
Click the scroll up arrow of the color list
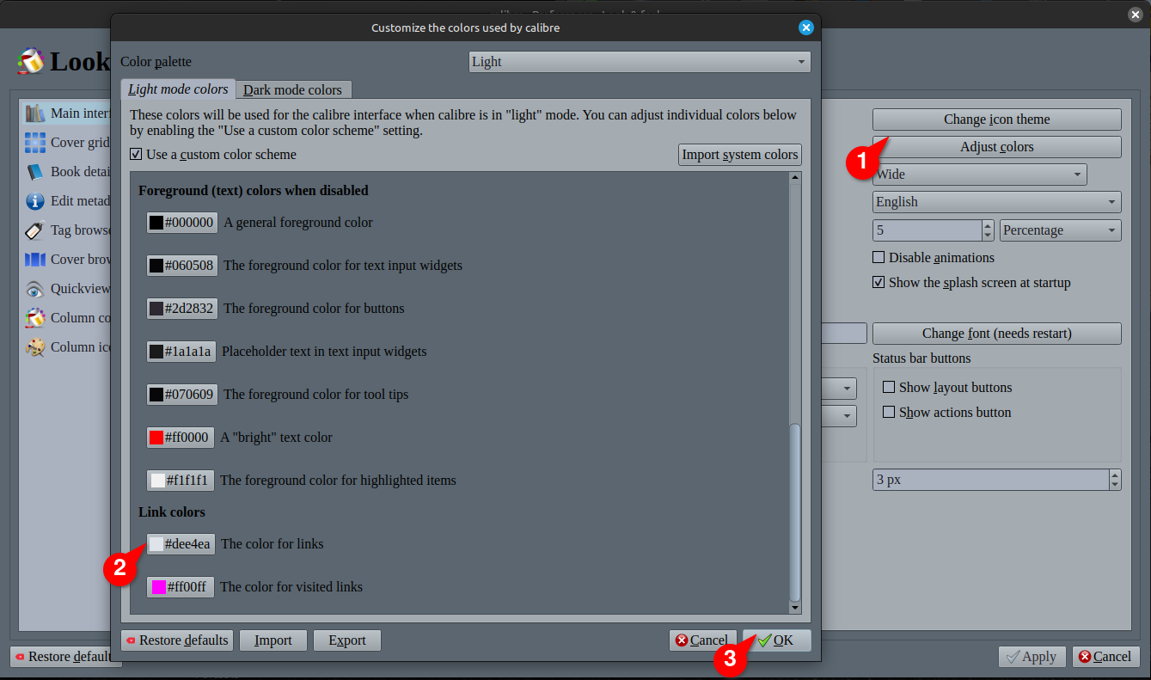coord(795,177)
